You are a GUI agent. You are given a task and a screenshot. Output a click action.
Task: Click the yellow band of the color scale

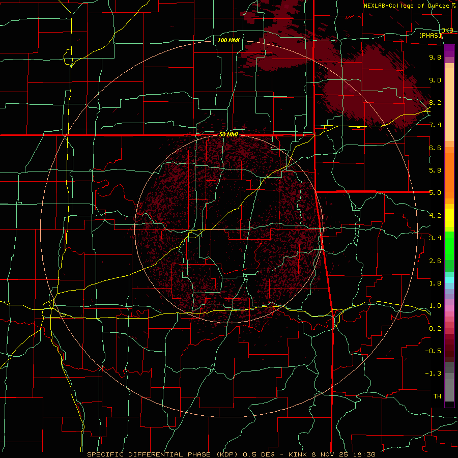pos(449,218)
